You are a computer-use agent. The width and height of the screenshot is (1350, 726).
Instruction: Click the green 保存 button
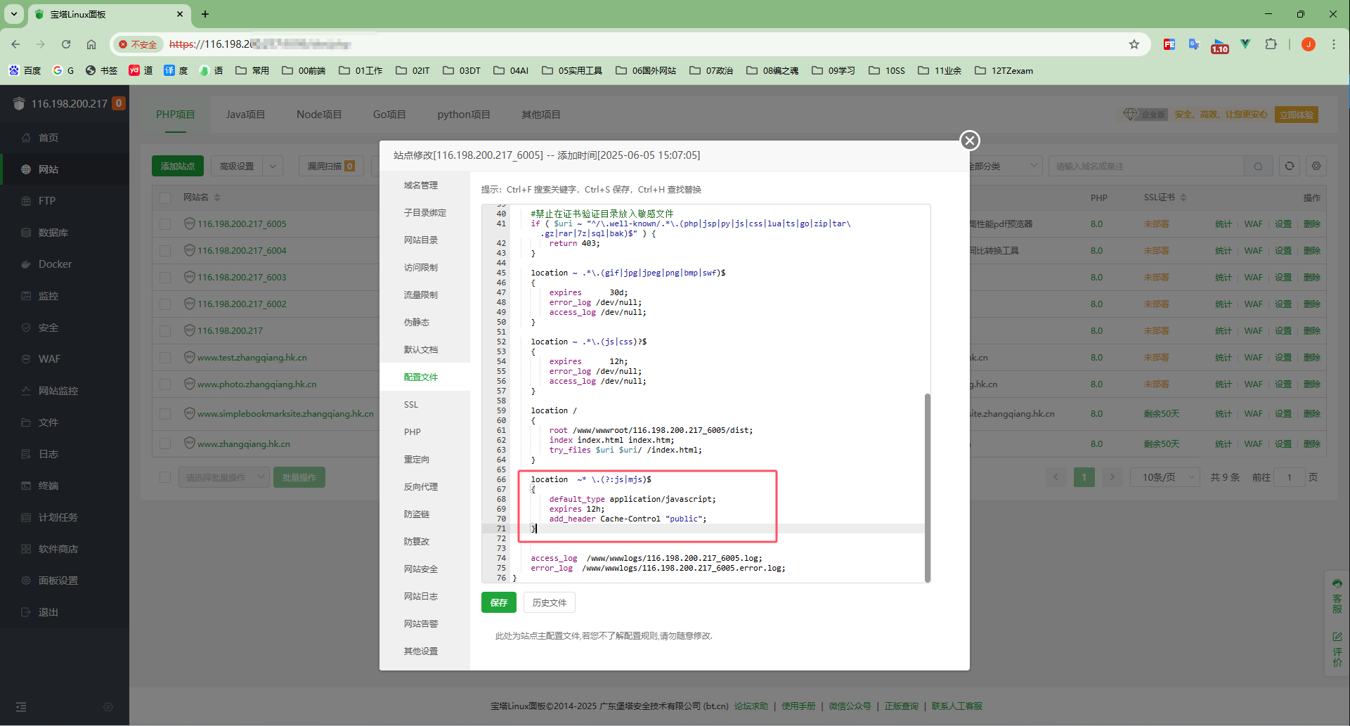499,602
